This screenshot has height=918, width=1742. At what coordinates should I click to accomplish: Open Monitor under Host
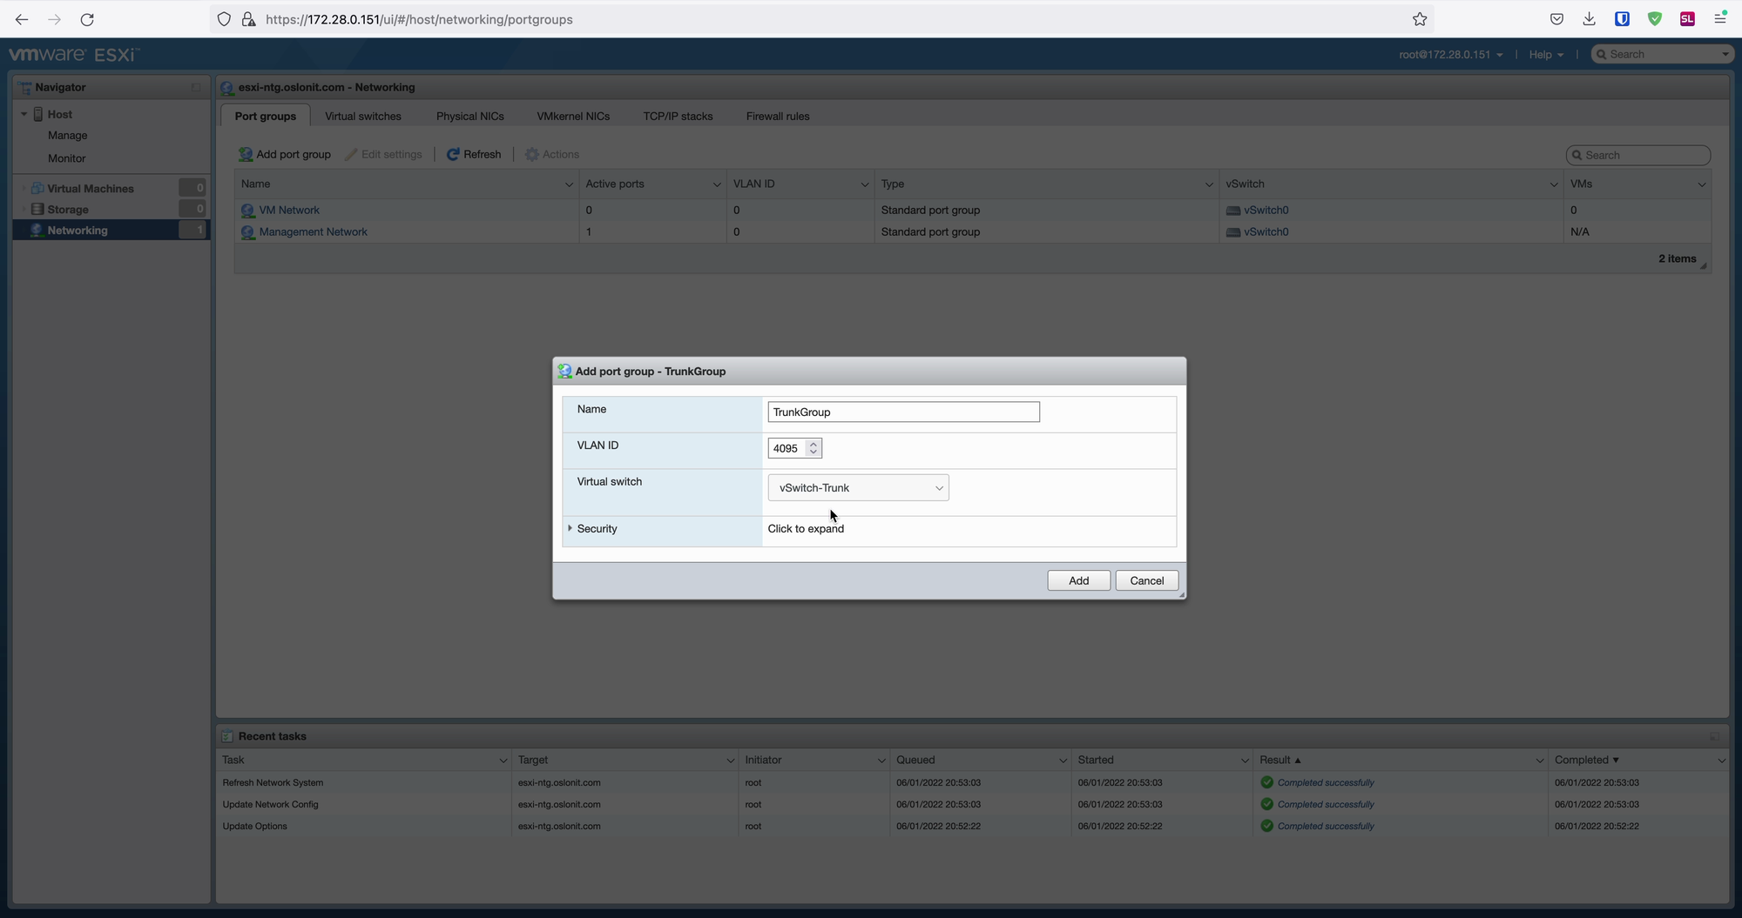pyautogui.click(x=66, y=158)
